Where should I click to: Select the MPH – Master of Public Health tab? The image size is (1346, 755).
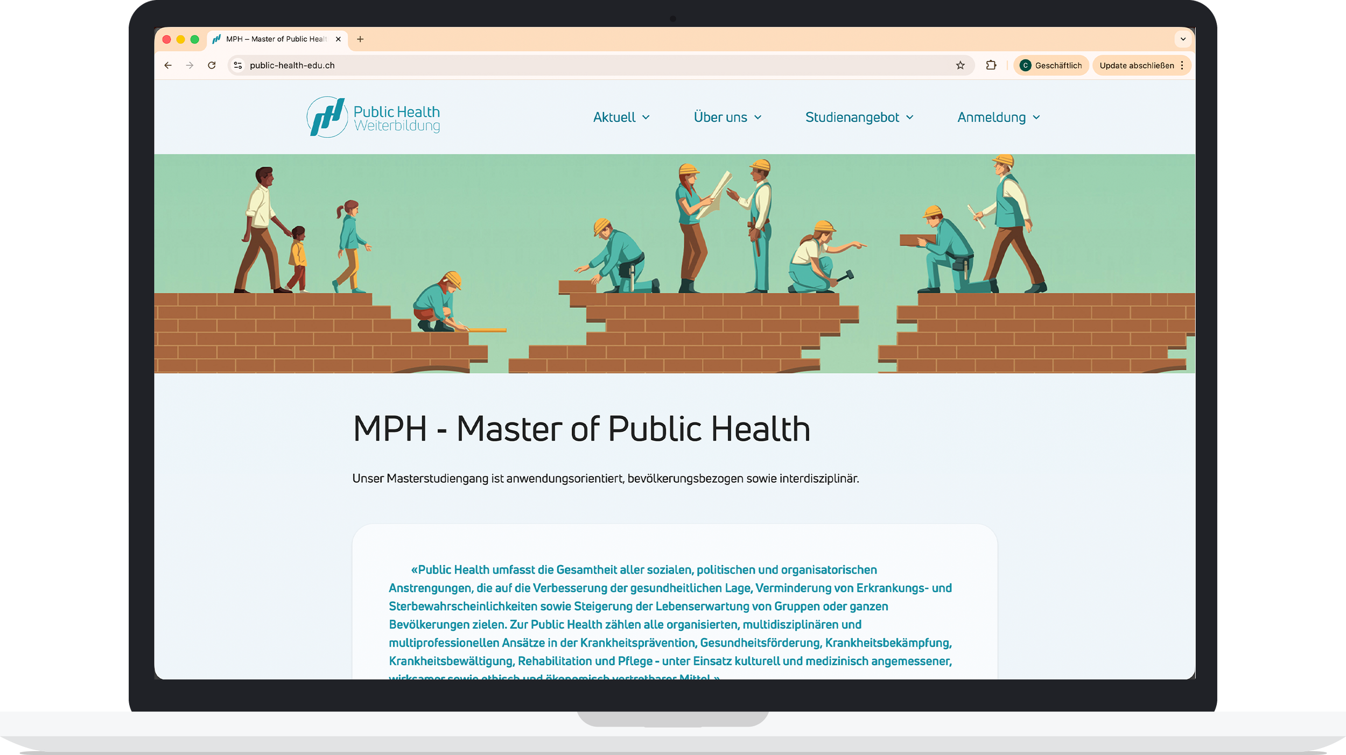(276, 39)
